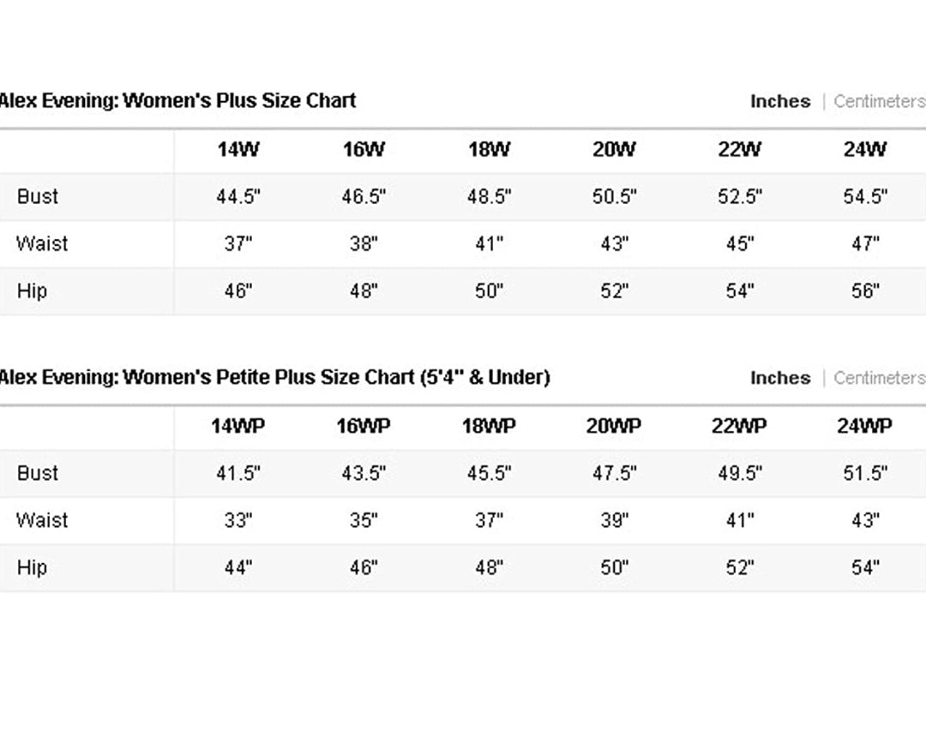This screenshot has height=749, width=926.
Task: Click the Women's Plus Size Chart title
Action: click(177, 101)
